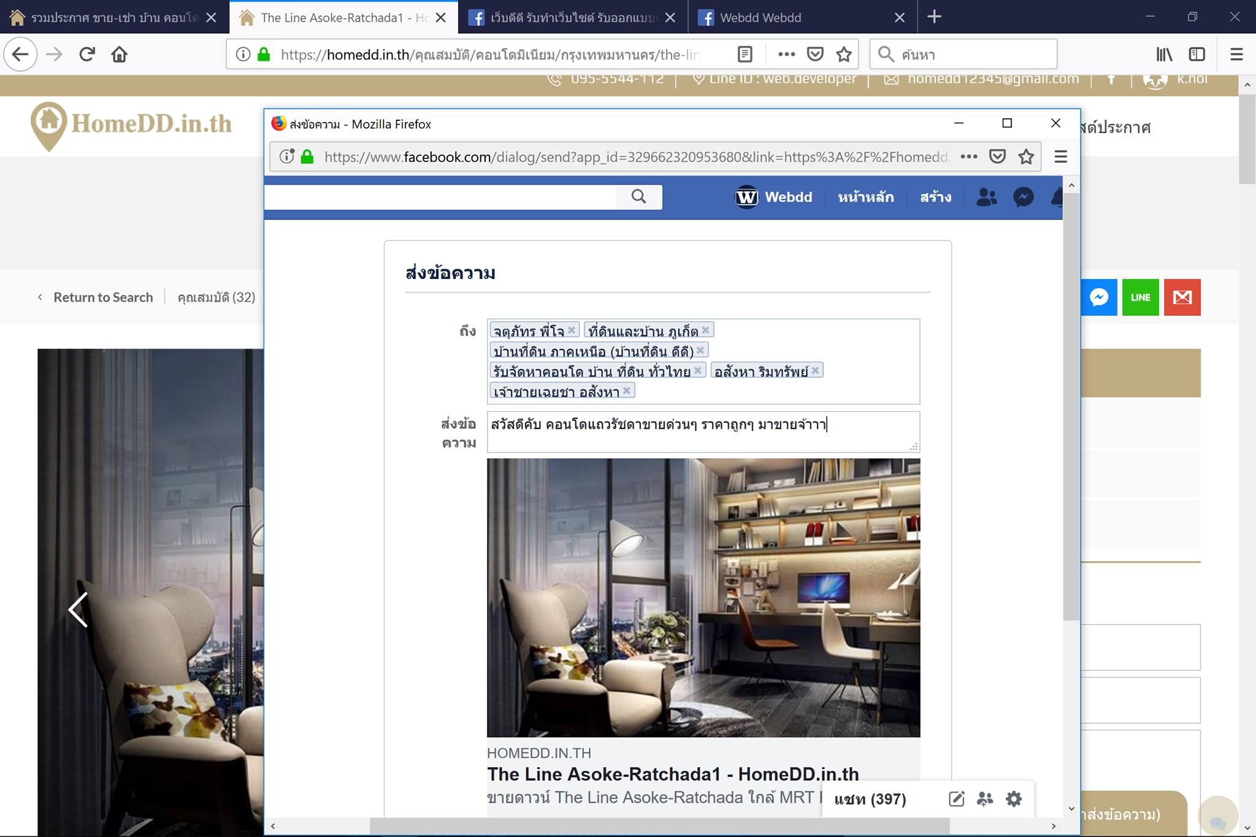Click Return to Search link
Screen dimensions: 1256x837
click(103, 297)
